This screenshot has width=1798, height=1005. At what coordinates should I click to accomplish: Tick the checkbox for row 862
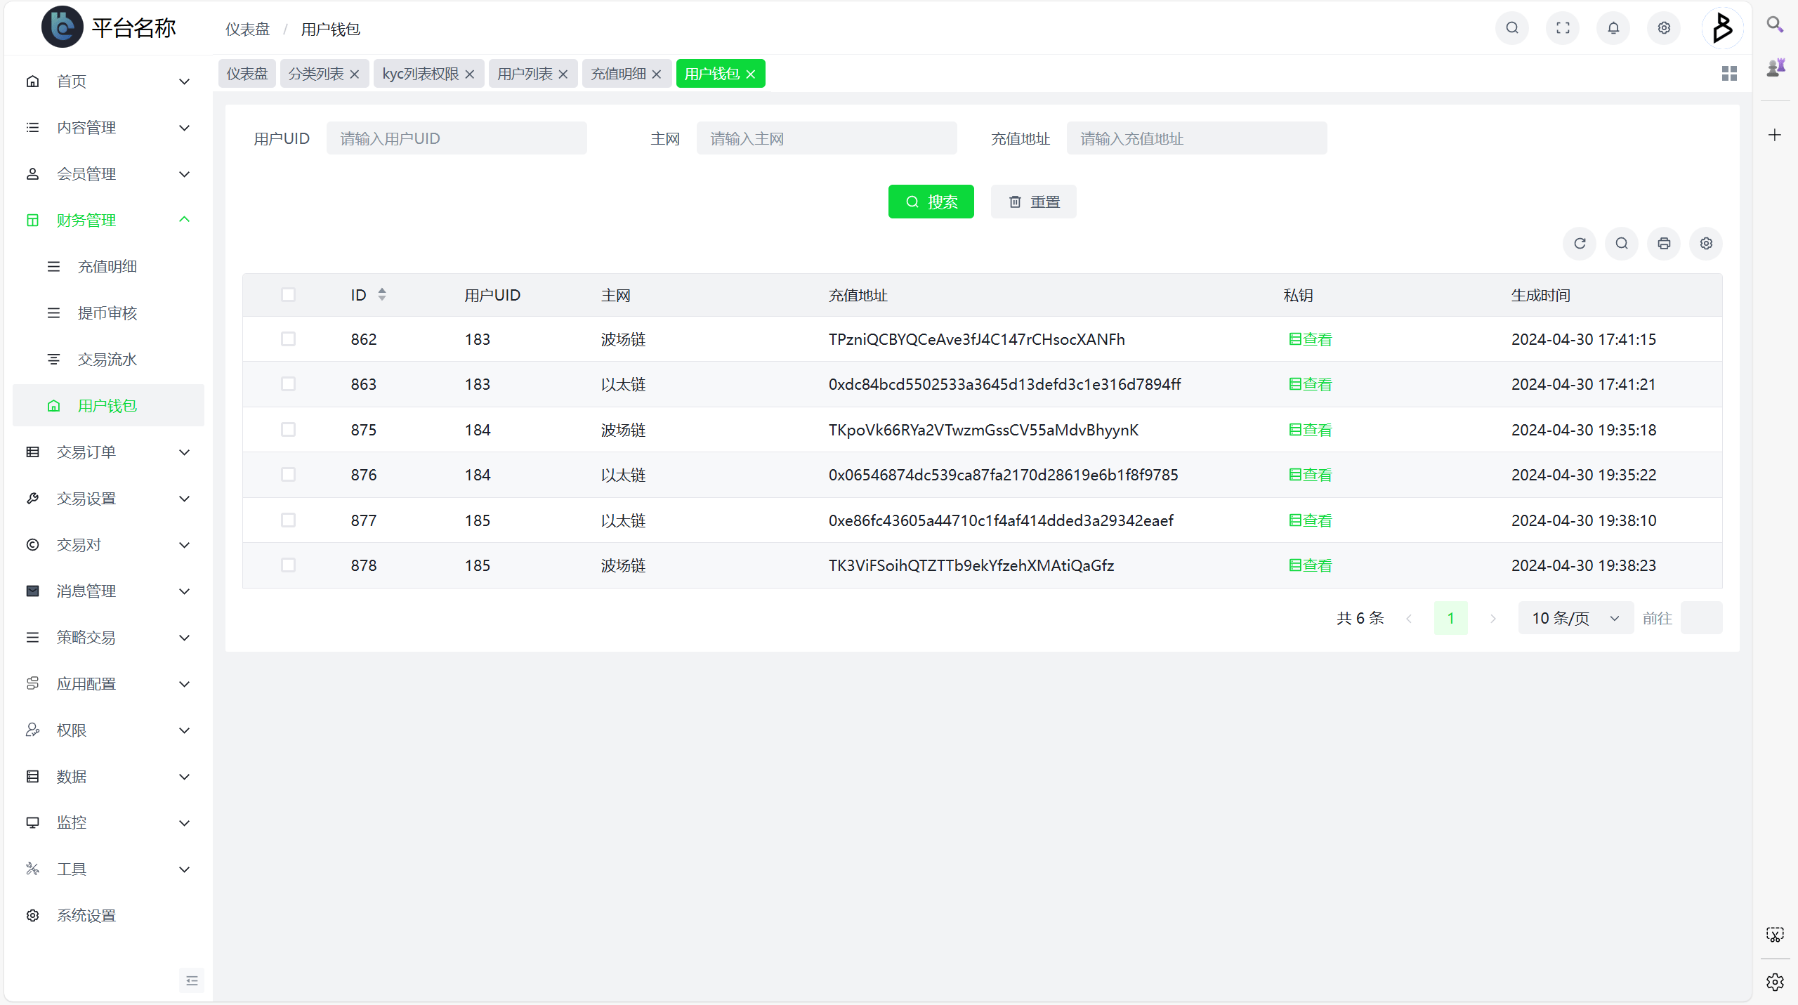coord(288,339)
